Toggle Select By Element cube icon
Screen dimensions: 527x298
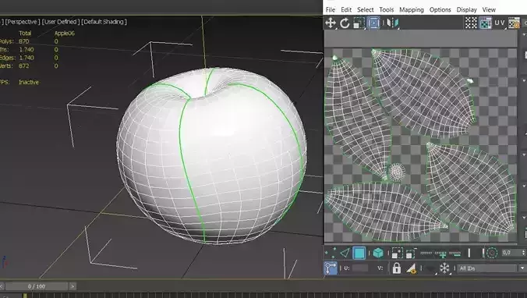pyautogui.click(x=378, y=253)
